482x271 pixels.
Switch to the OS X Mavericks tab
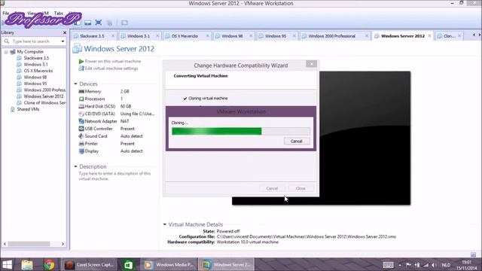point(185,36)
